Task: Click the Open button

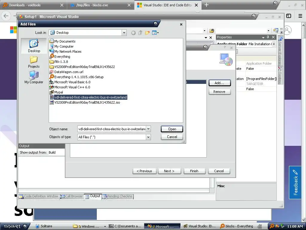Action: pyautogui.click(x=172, y=129)
